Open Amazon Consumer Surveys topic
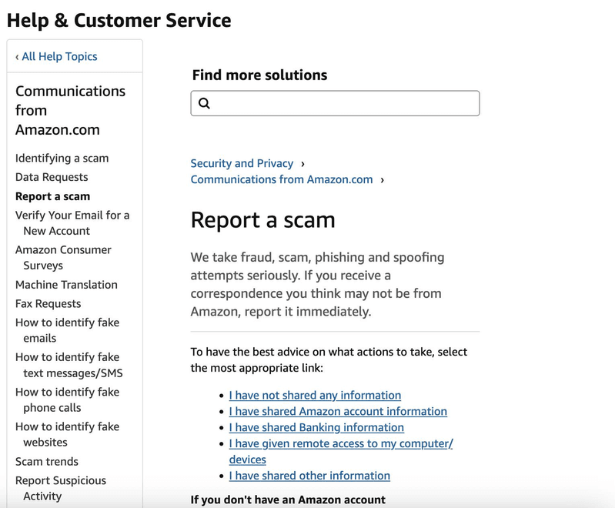 (63, 257)
